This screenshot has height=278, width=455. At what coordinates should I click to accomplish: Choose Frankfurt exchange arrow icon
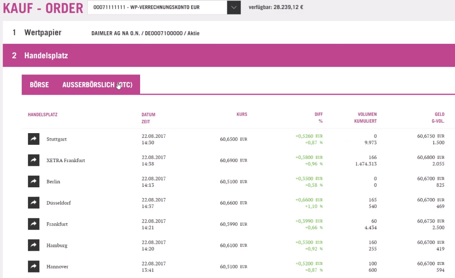[x=33, y=224]
